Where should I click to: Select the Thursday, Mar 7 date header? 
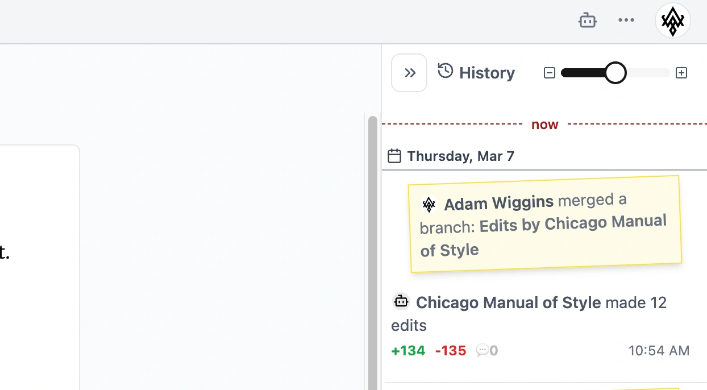coord(460,156)
